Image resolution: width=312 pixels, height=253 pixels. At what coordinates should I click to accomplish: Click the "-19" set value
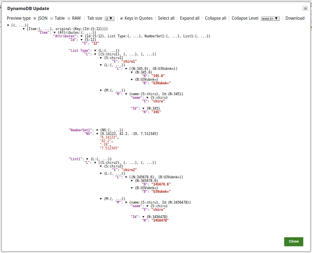104,145
